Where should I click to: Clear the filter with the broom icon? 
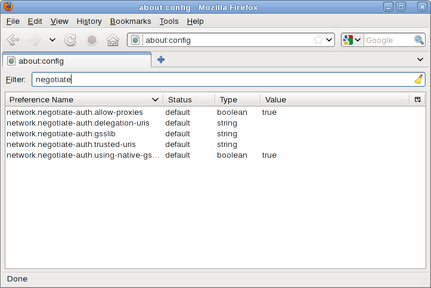click(418, 80)
